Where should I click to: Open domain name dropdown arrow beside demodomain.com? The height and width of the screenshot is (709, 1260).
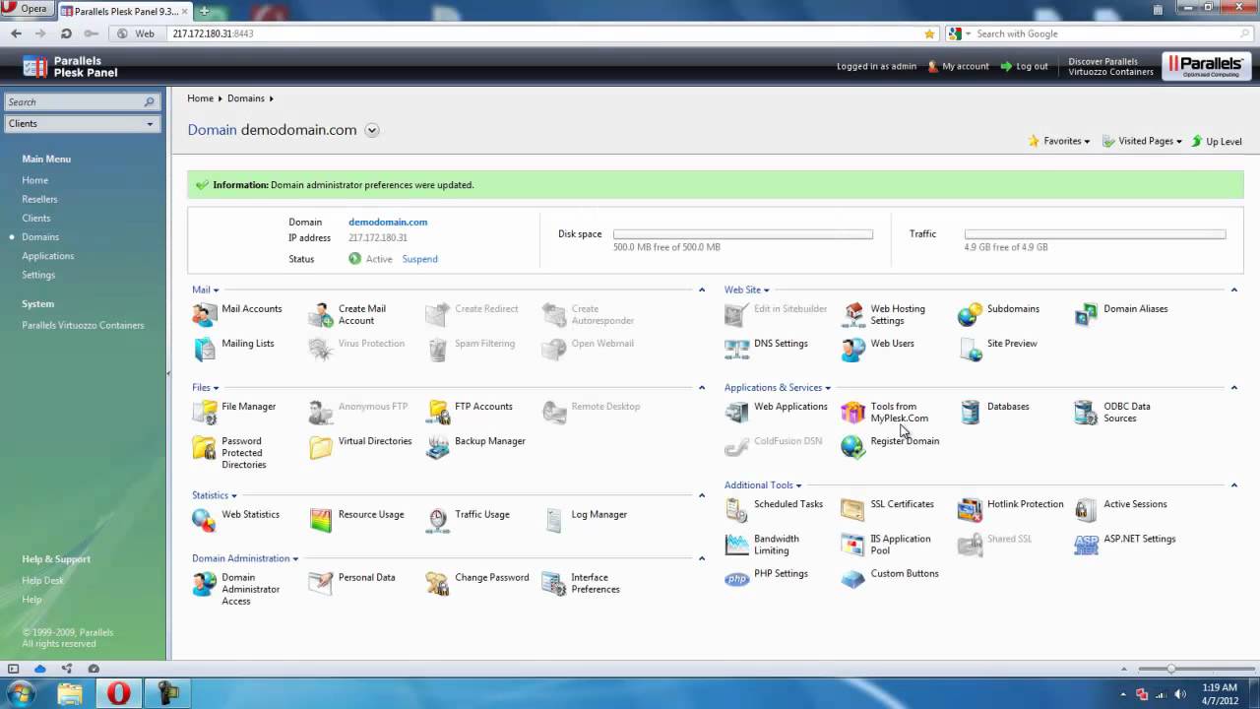tap(372, 130)
